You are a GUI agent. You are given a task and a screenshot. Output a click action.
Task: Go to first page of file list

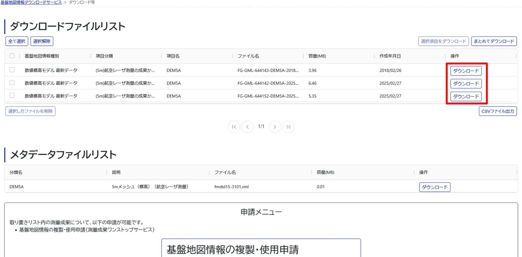point(234,127)
